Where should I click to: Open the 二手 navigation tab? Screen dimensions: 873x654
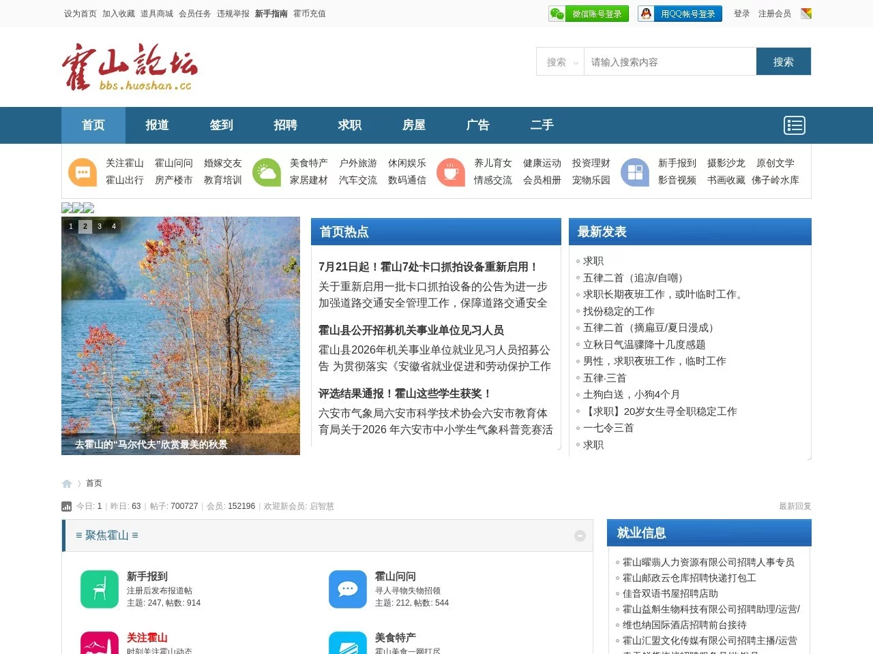coord(542,125)
